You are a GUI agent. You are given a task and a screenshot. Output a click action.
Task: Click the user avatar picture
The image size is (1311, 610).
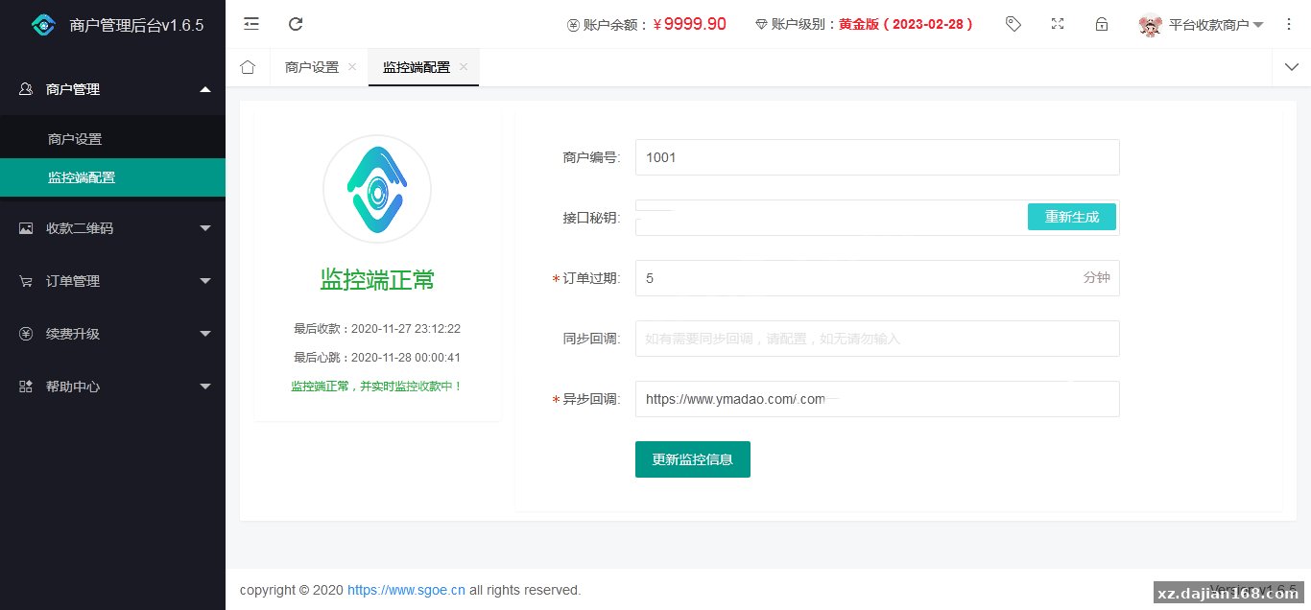(x=1150, y=25)
